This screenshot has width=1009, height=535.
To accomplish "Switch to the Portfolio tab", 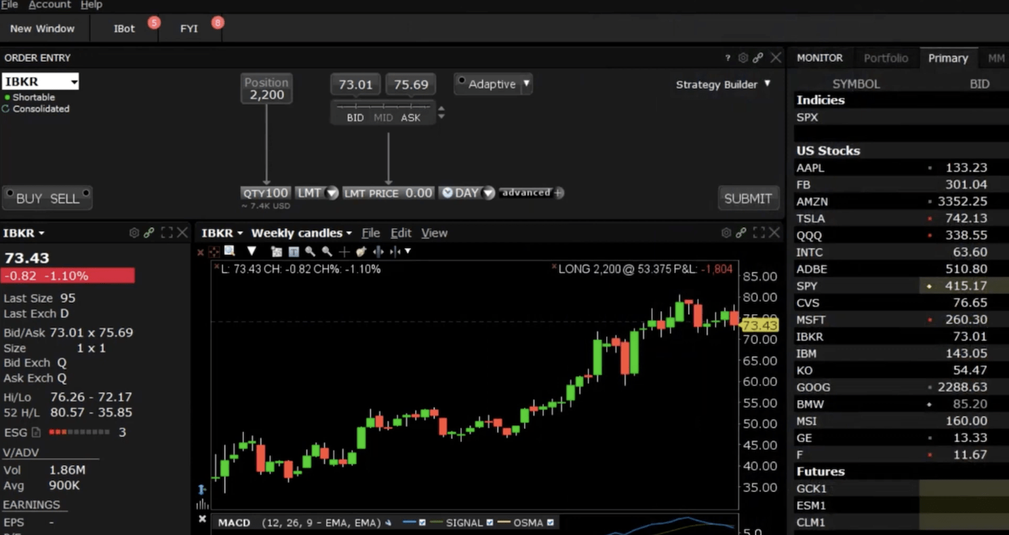I will [x=885, y=58].
